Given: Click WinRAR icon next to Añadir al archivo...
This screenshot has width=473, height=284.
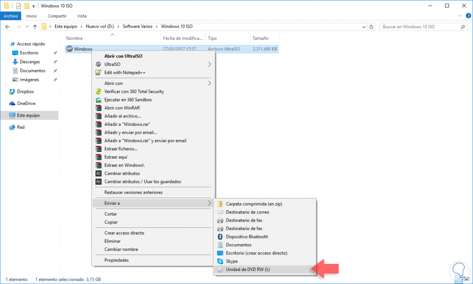Looking at the screenshot, I should [99, 116].
